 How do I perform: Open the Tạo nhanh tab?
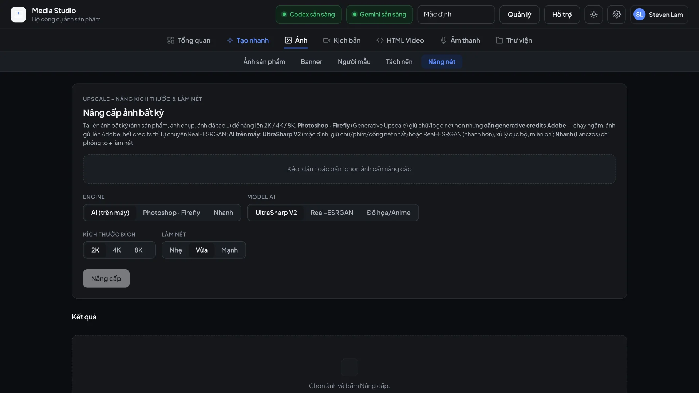[248, 40]
